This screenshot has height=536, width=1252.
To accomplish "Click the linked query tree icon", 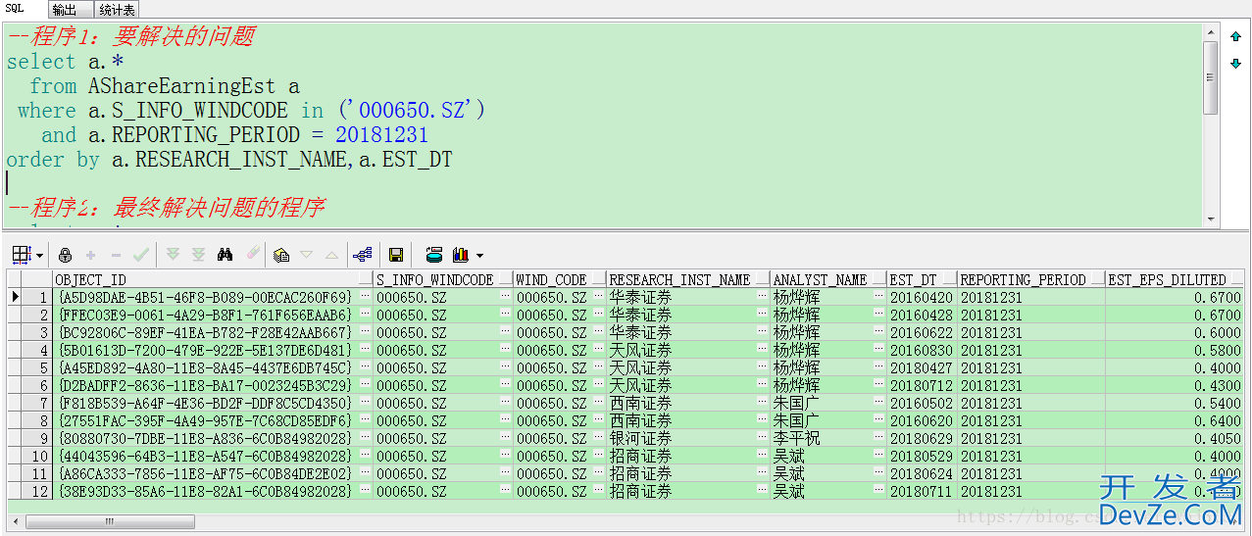I will coord(362,255).
